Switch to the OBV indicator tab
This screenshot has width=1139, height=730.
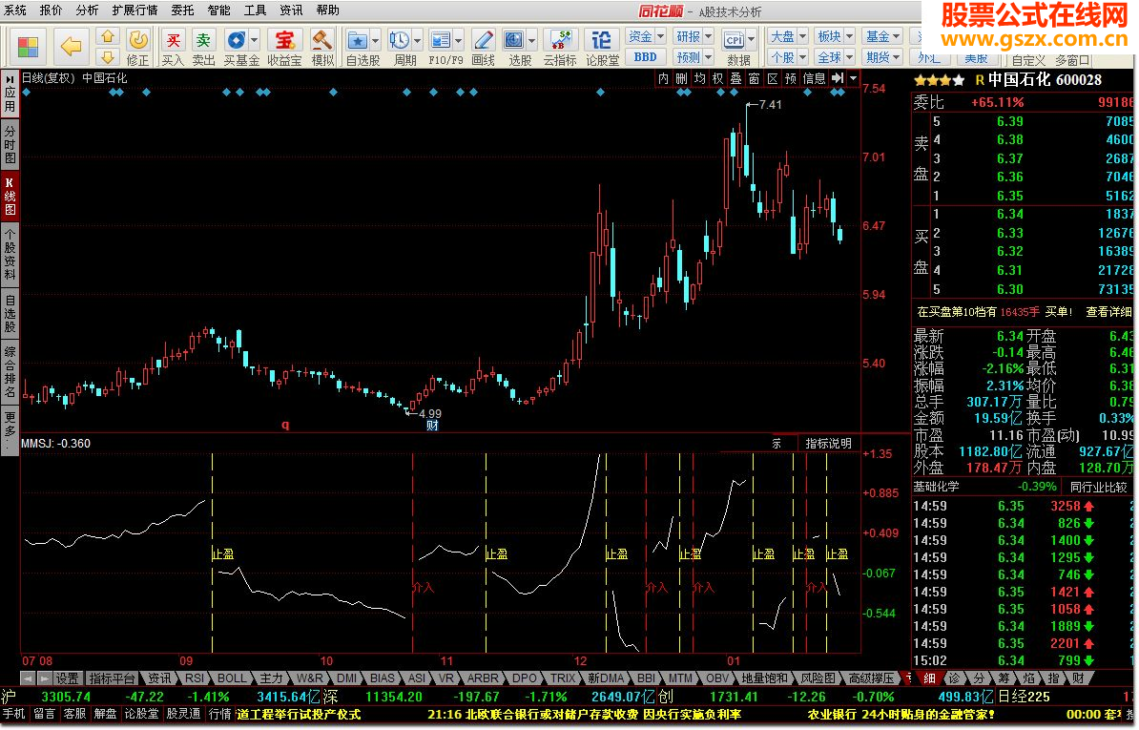coord(717,679)
